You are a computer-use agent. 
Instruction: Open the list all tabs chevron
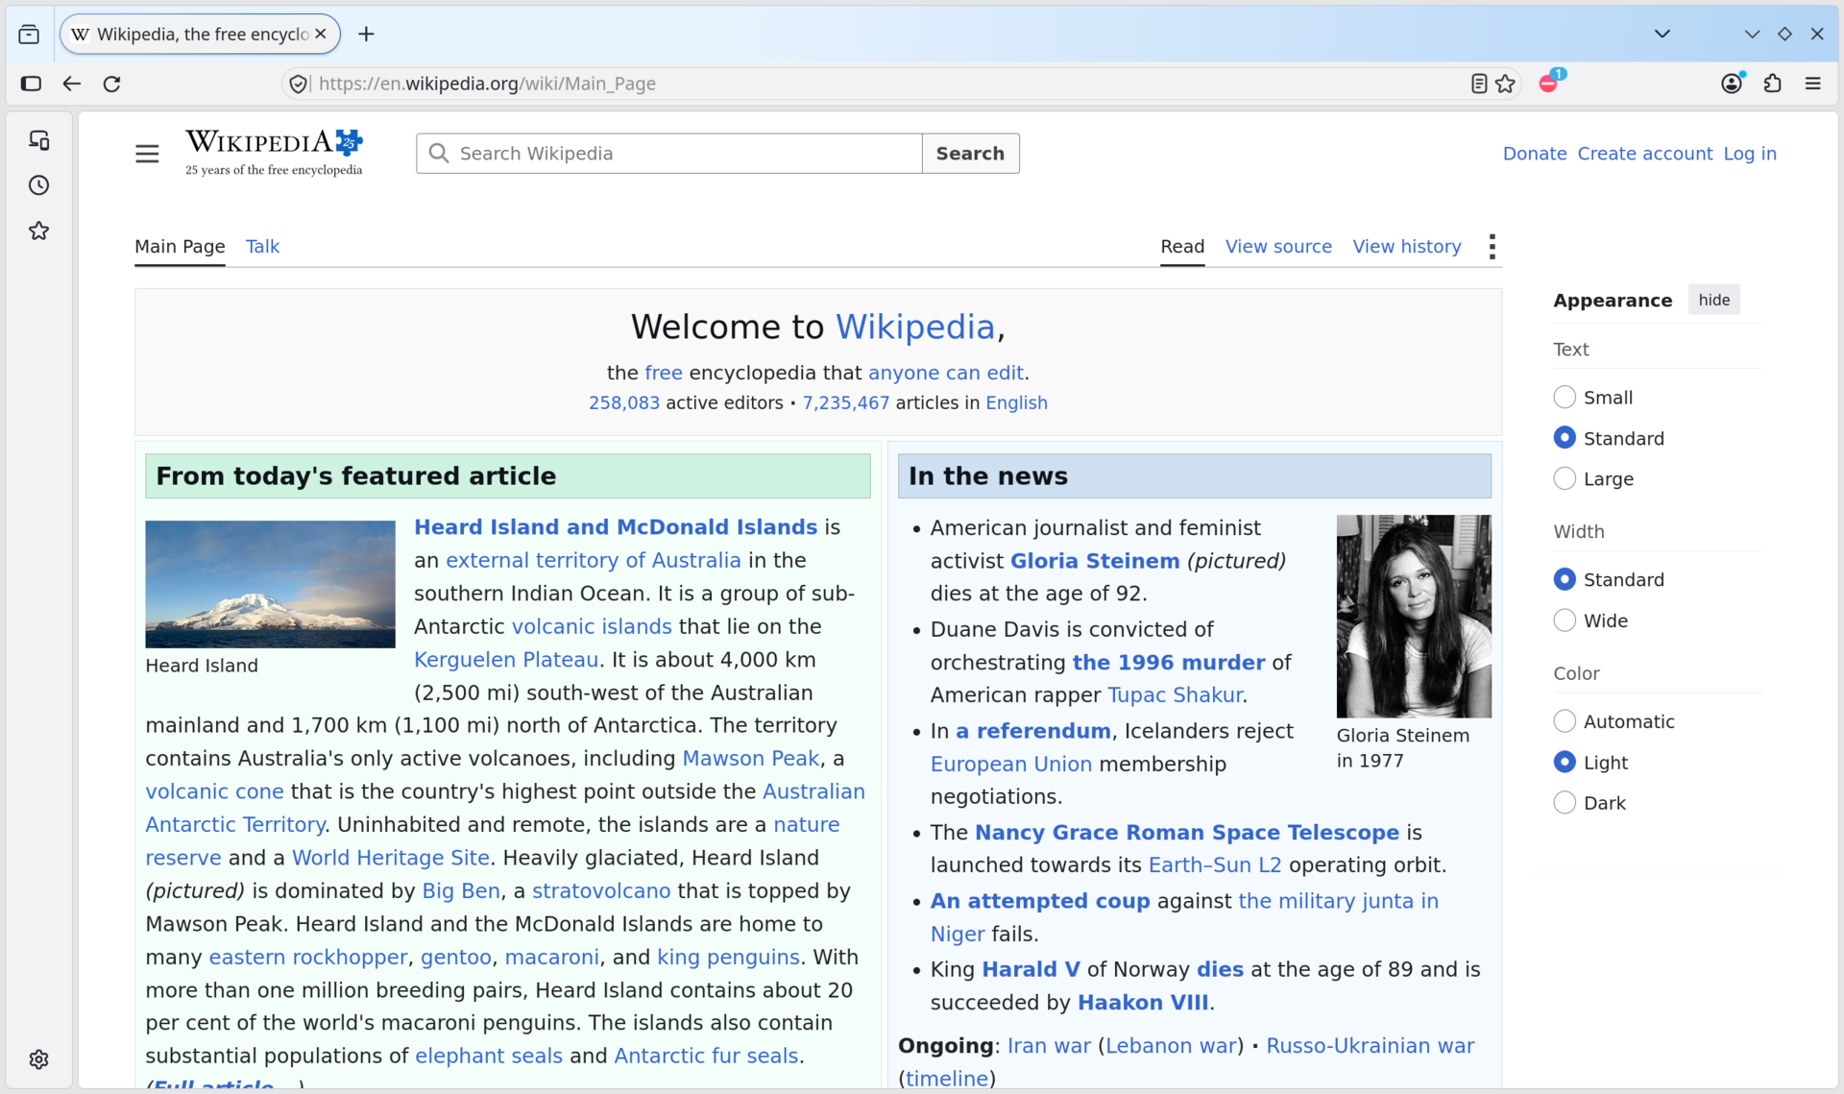1662,34
